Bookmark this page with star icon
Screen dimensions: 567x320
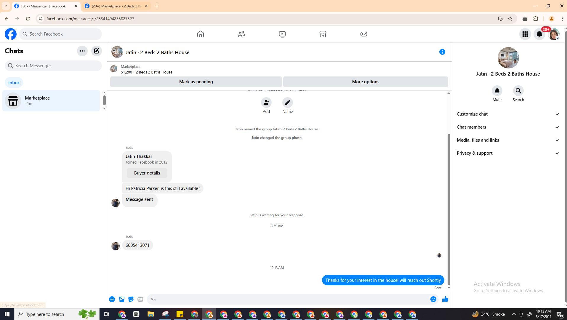[510, 19]
